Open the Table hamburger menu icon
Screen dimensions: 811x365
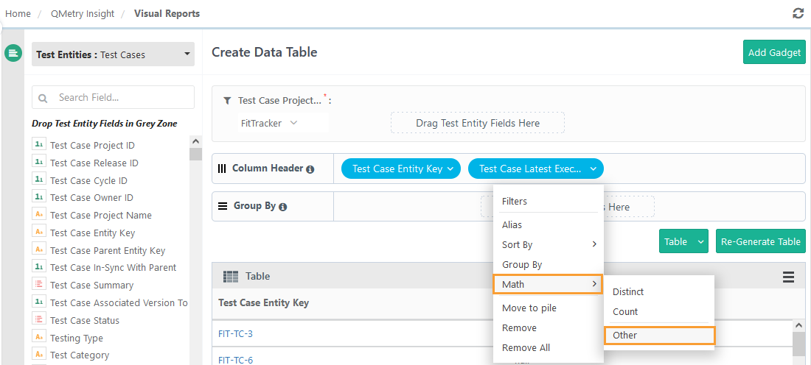tap(788, 277)
